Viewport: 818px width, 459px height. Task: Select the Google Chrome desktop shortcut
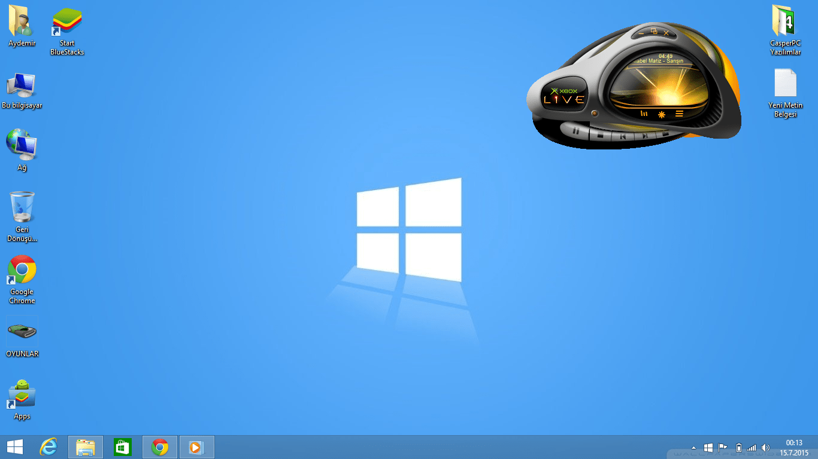click(22, 280)
